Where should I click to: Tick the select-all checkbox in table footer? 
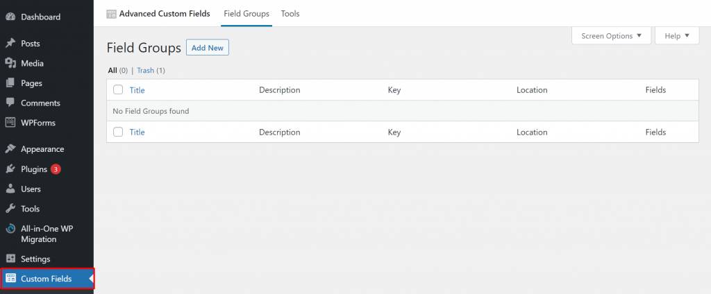pyautogui.click(x=118, y=132)
